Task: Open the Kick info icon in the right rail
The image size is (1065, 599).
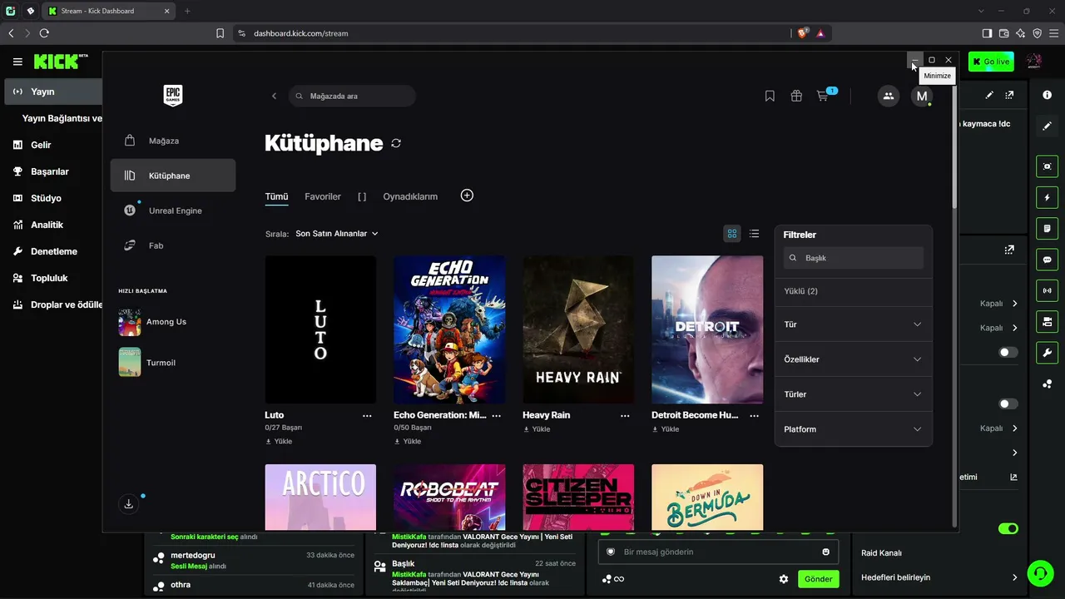Action: coord(1048,95)
